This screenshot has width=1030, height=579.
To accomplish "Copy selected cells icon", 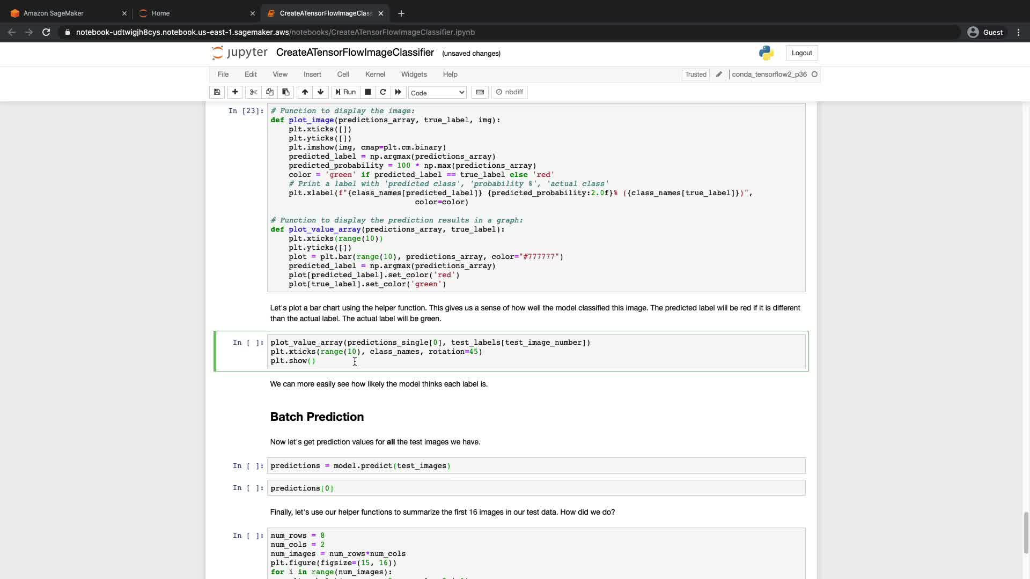I will point(270,92).
